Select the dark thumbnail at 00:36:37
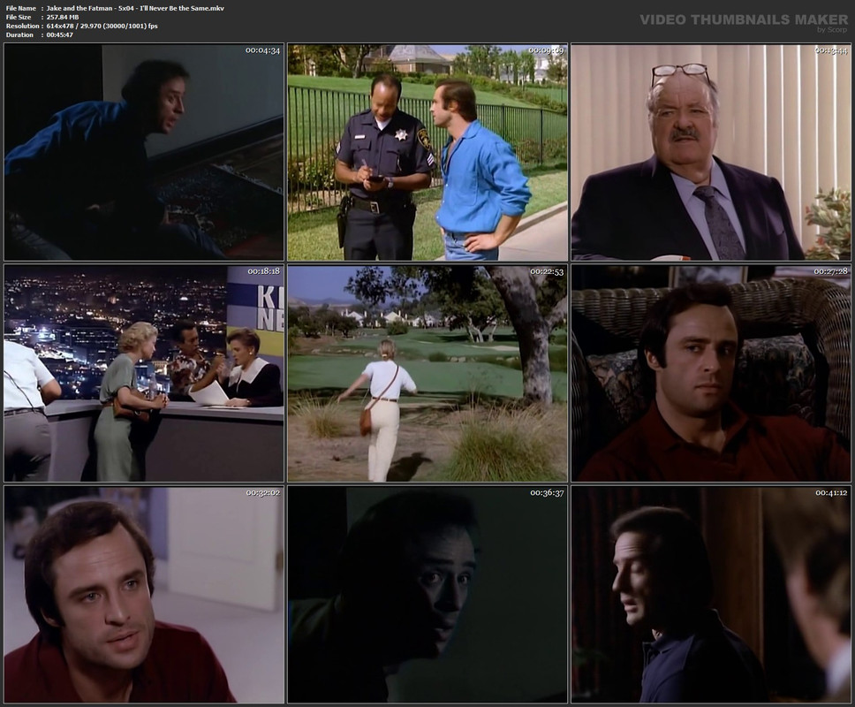The width and height of the screenshot is (855, 707). click(427, 595)
